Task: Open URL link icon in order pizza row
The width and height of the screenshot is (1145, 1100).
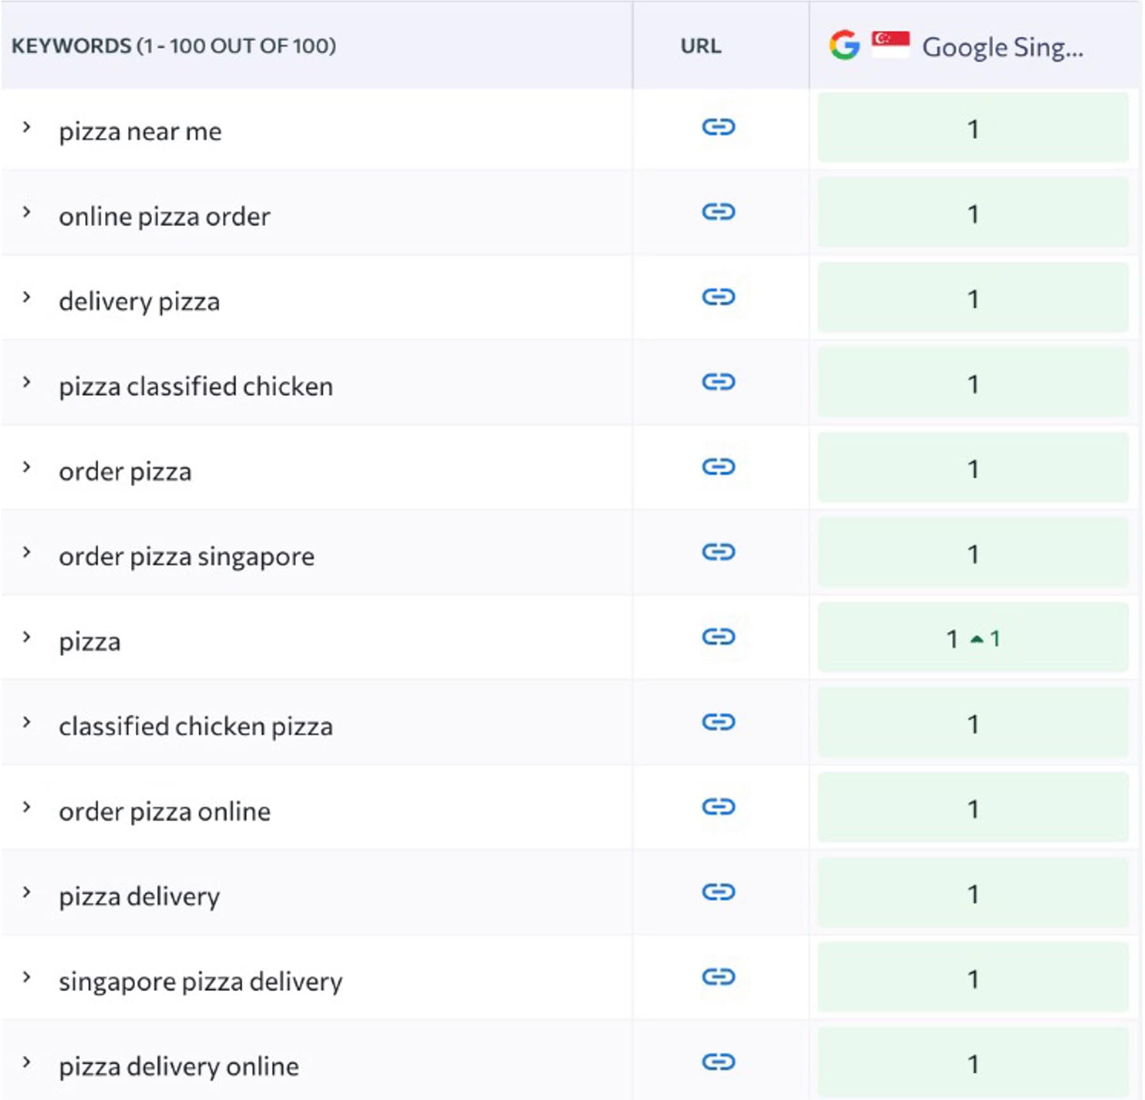Action: (718, 467)
